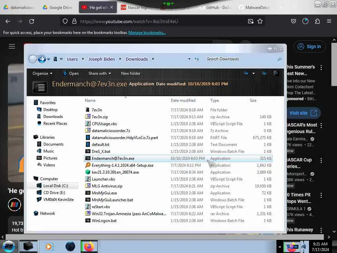Switch to datamalicious tab

pos(19,8)
